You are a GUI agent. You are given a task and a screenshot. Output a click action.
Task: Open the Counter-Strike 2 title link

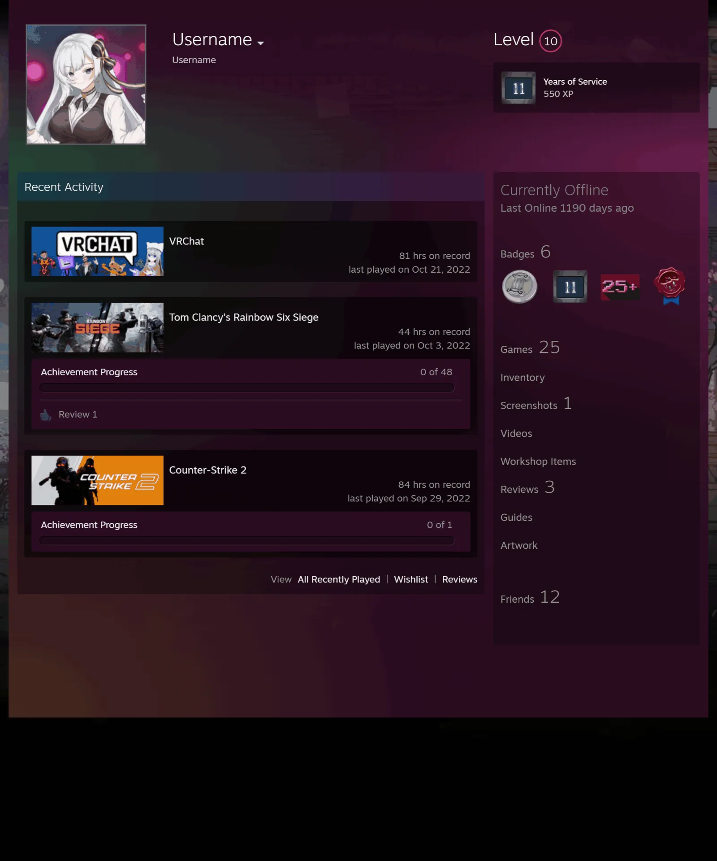pos(208,470)
